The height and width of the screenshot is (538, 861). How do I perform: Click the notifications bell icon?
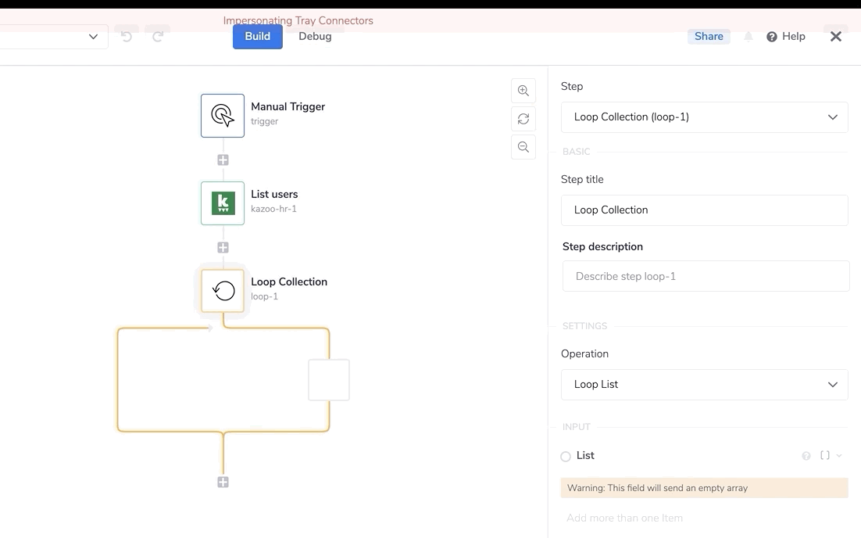[748, 37]
